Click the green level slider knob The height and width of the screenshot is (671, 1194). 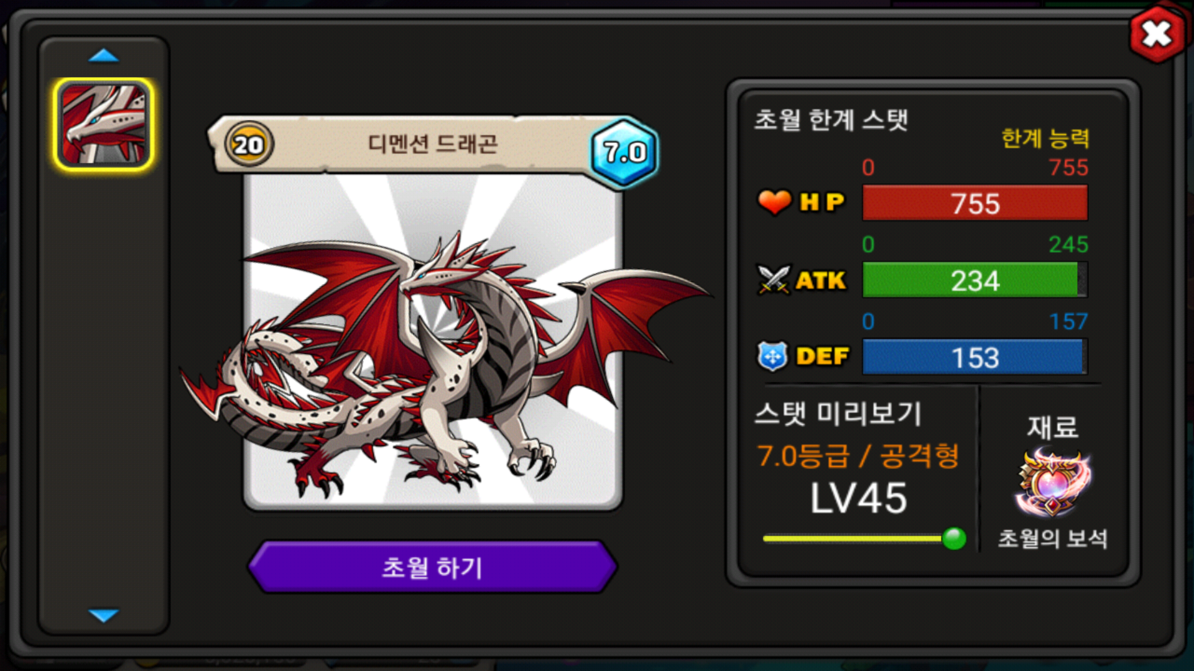click(x=953, y=538)
